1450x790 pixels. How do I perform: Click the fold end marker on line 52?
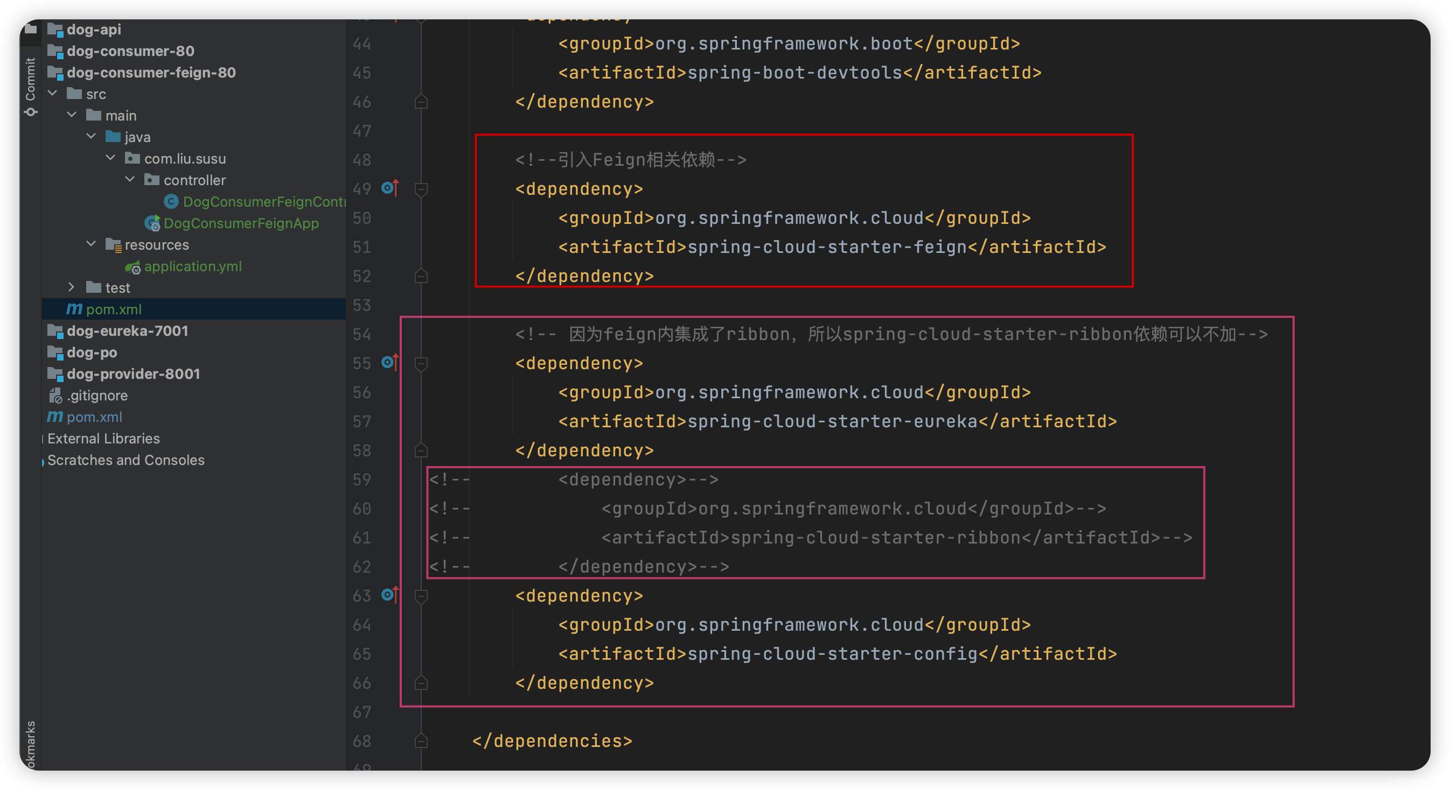(x=421, y=276)
